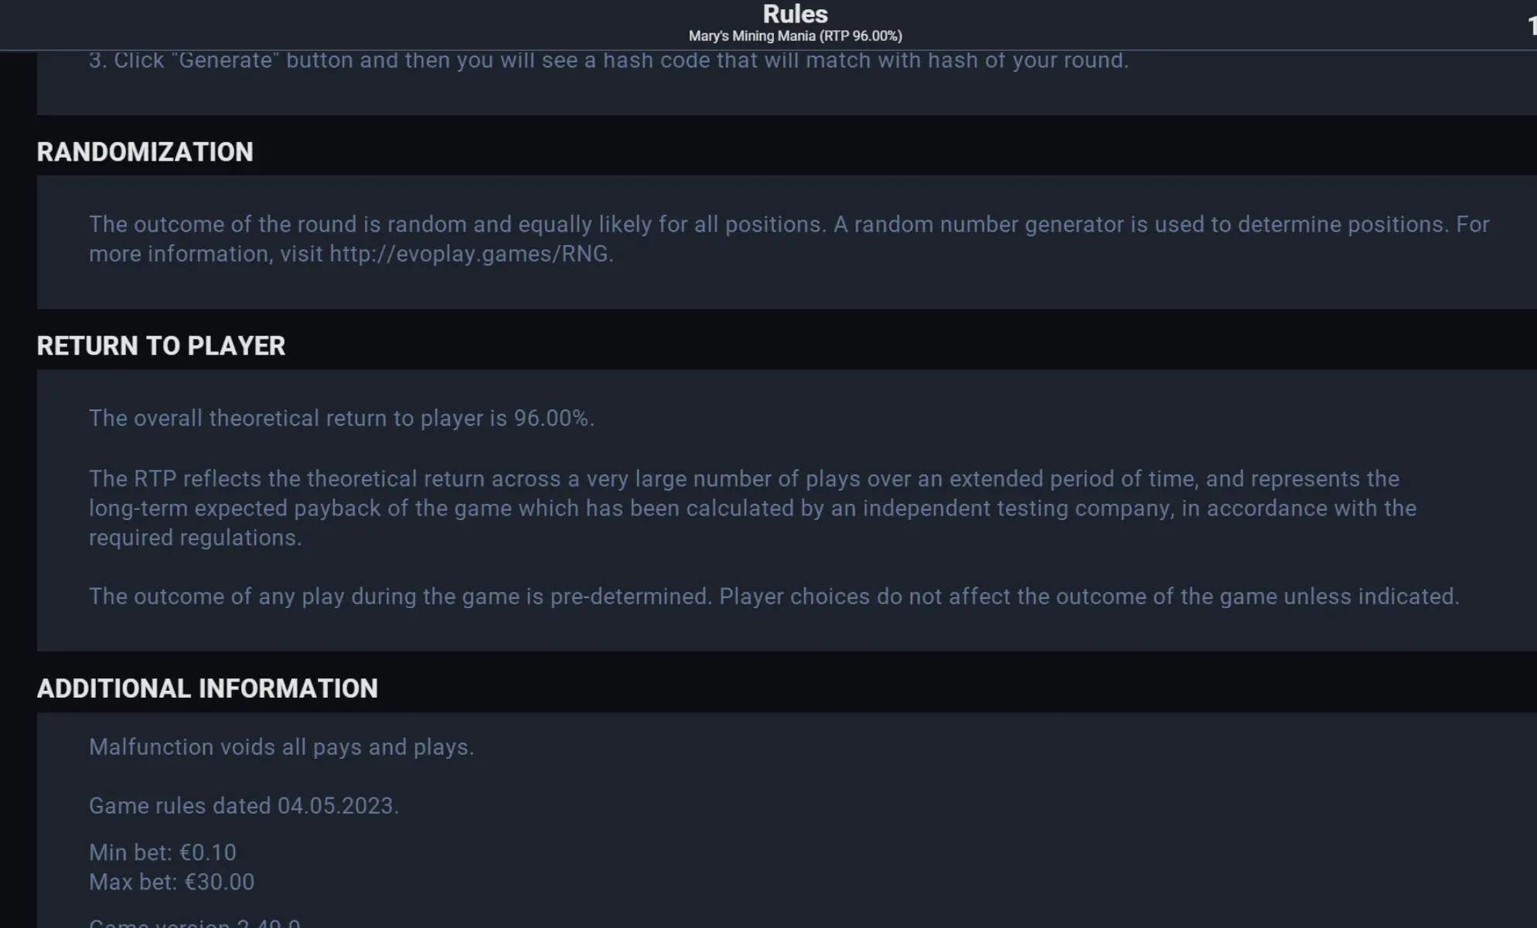Click the 'required regulations.' text line
Viewport: 1537px width, 928px height.
(x=195, y=538)
